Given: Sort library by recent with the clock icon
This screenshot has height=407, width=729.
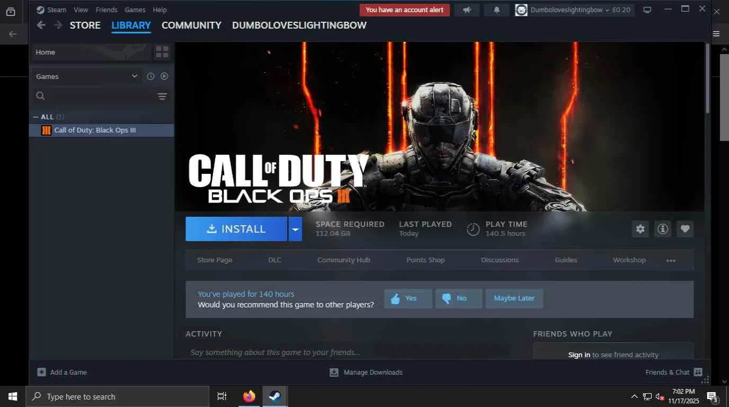Looking at the screenshot, I should click(150, 76).
